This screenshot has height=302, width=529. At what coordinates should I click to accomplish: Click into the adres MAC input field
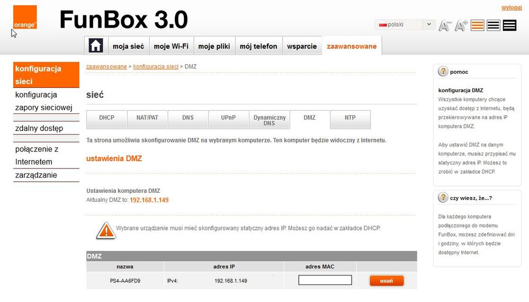[325, 280]
